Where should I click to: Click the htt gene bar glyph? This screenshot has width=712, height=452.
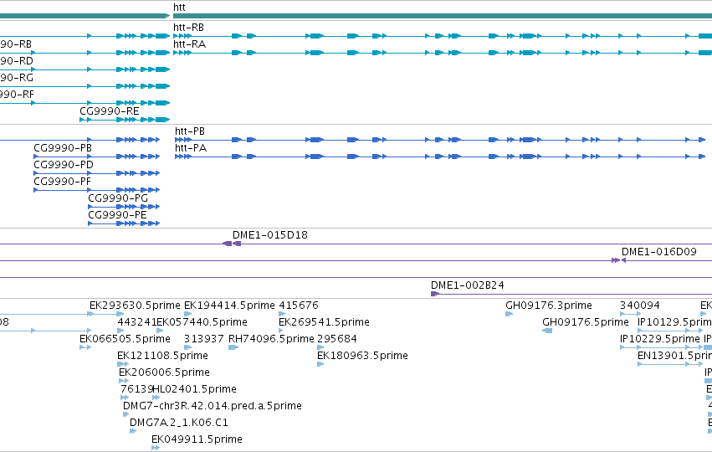tap(443, 17)
